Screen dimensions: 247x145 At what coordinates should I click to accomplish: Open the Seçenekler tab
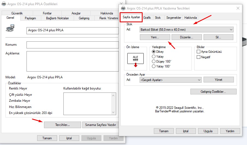tap(174, 18)
